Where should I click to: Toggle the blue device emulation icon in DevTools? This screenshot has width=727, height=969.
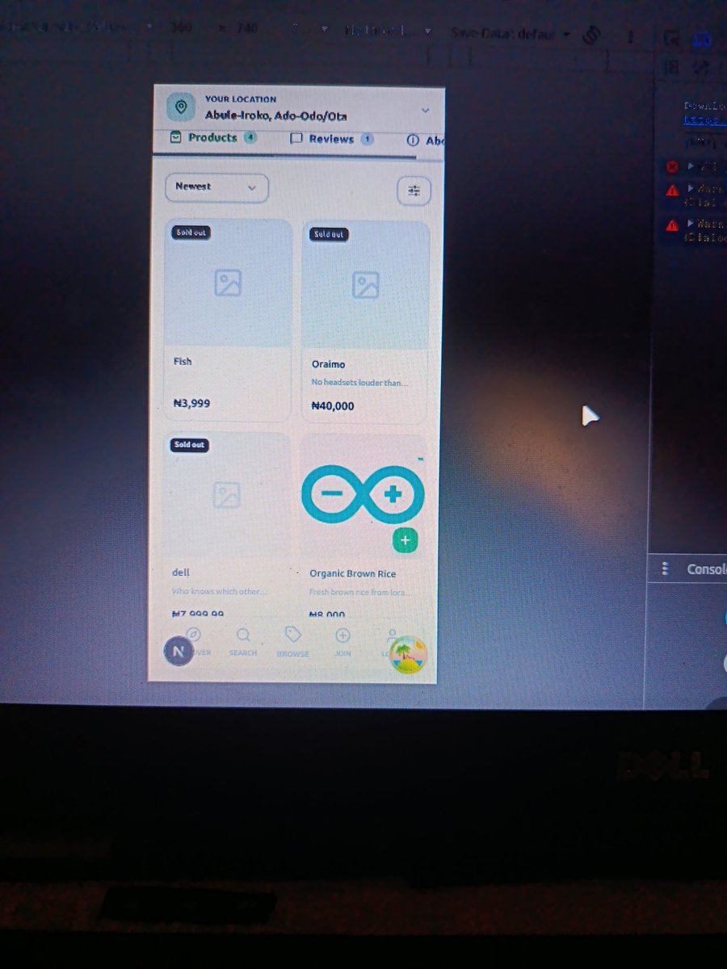[x=701, y=38]
